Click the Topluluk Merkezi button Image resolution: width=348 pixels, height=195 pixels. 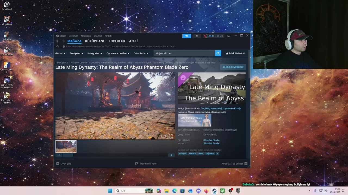click(233, 67)
